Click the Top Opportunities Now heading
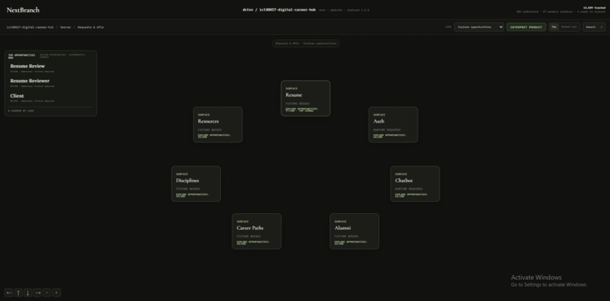Viewport: 610px width, 301px height. 21,56
